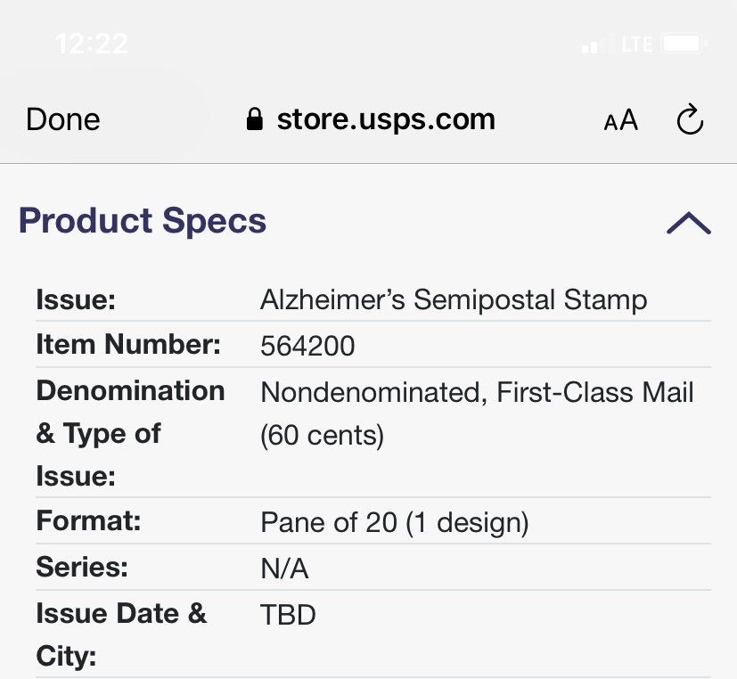The height and width of the screenshot is (679, 737).
Task: Click the item number 564200
Action: [307, 346]
